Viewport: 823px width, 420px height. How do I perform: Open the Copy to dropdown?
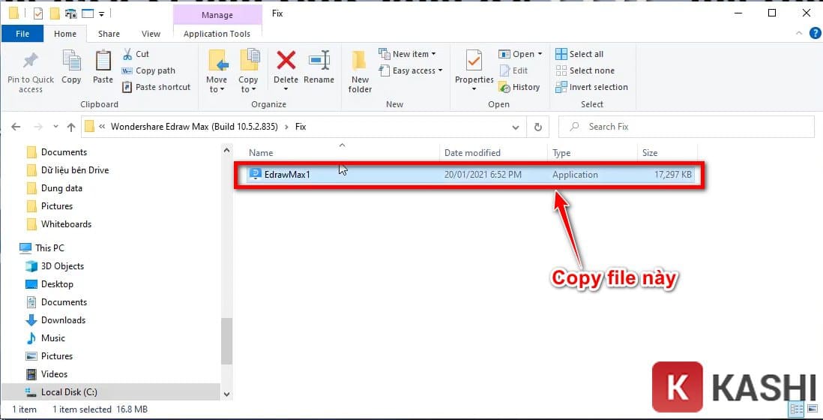pos(248,71)
